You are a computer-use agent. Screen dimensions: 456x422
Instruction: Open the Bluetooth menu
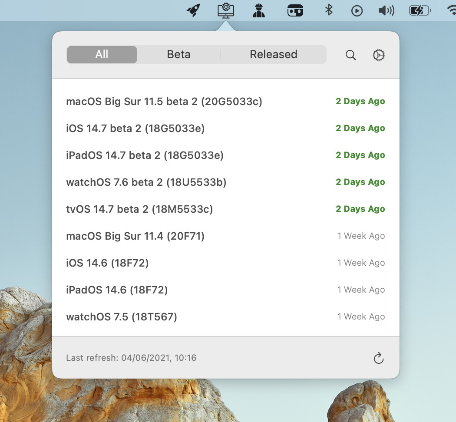pos(329,10)
